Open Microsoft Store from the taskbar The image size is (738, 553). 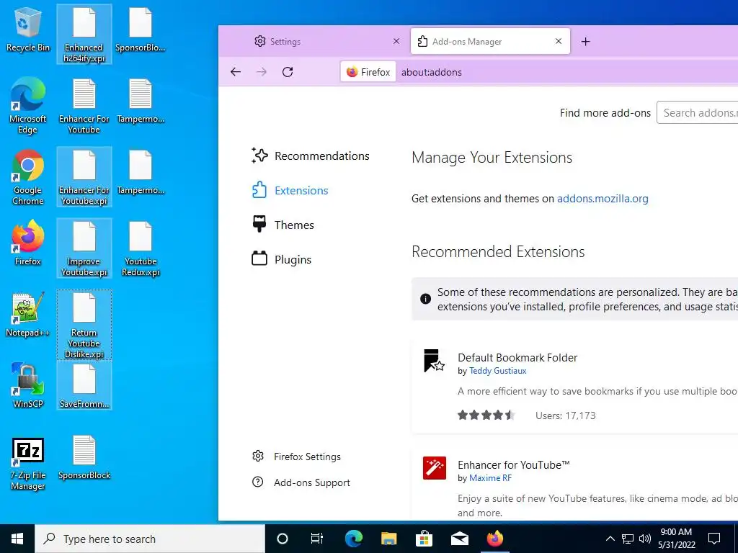point(424,539)
